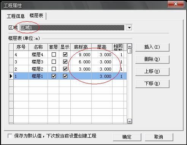Viewport: 187px width, 145px height.
Task: Toggle 首层 checkbox for 楼层4
Action: pyautogui.click(x=54, y=55)
